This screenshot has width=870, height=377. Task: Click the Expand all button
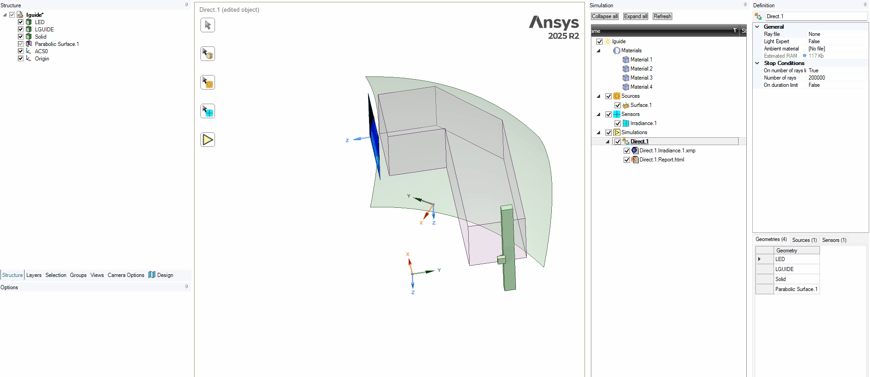(x=635, y=16)
